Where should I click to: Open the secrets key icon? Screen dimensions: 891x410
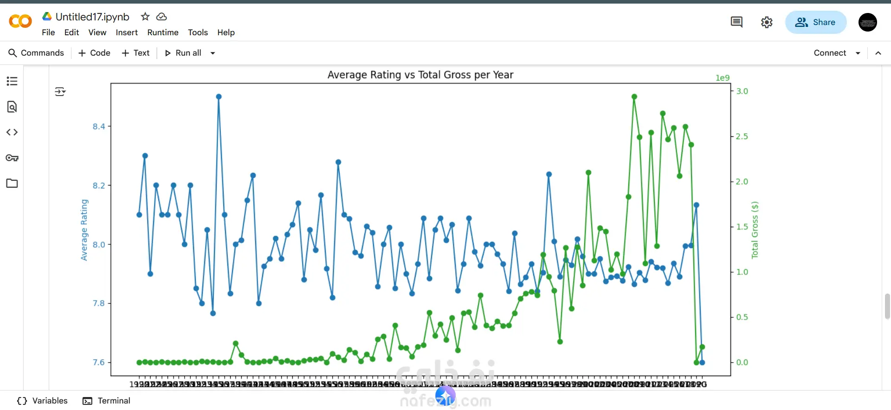click(x=12, y=158)
